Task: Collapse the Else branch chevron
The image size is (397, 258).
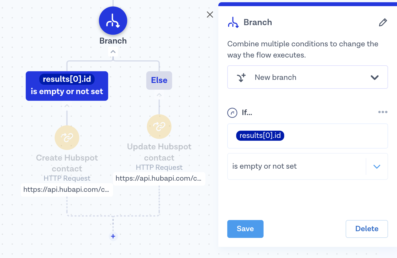Action: pos(159,95)
